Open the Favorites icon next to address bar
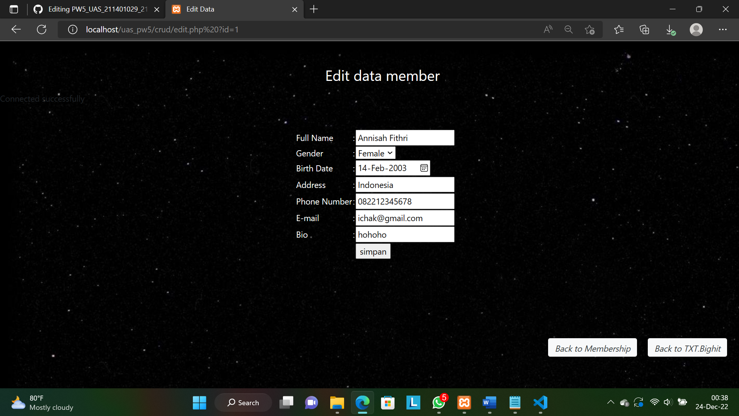This screenshot has width=739, height=416. tap(619, 29)
